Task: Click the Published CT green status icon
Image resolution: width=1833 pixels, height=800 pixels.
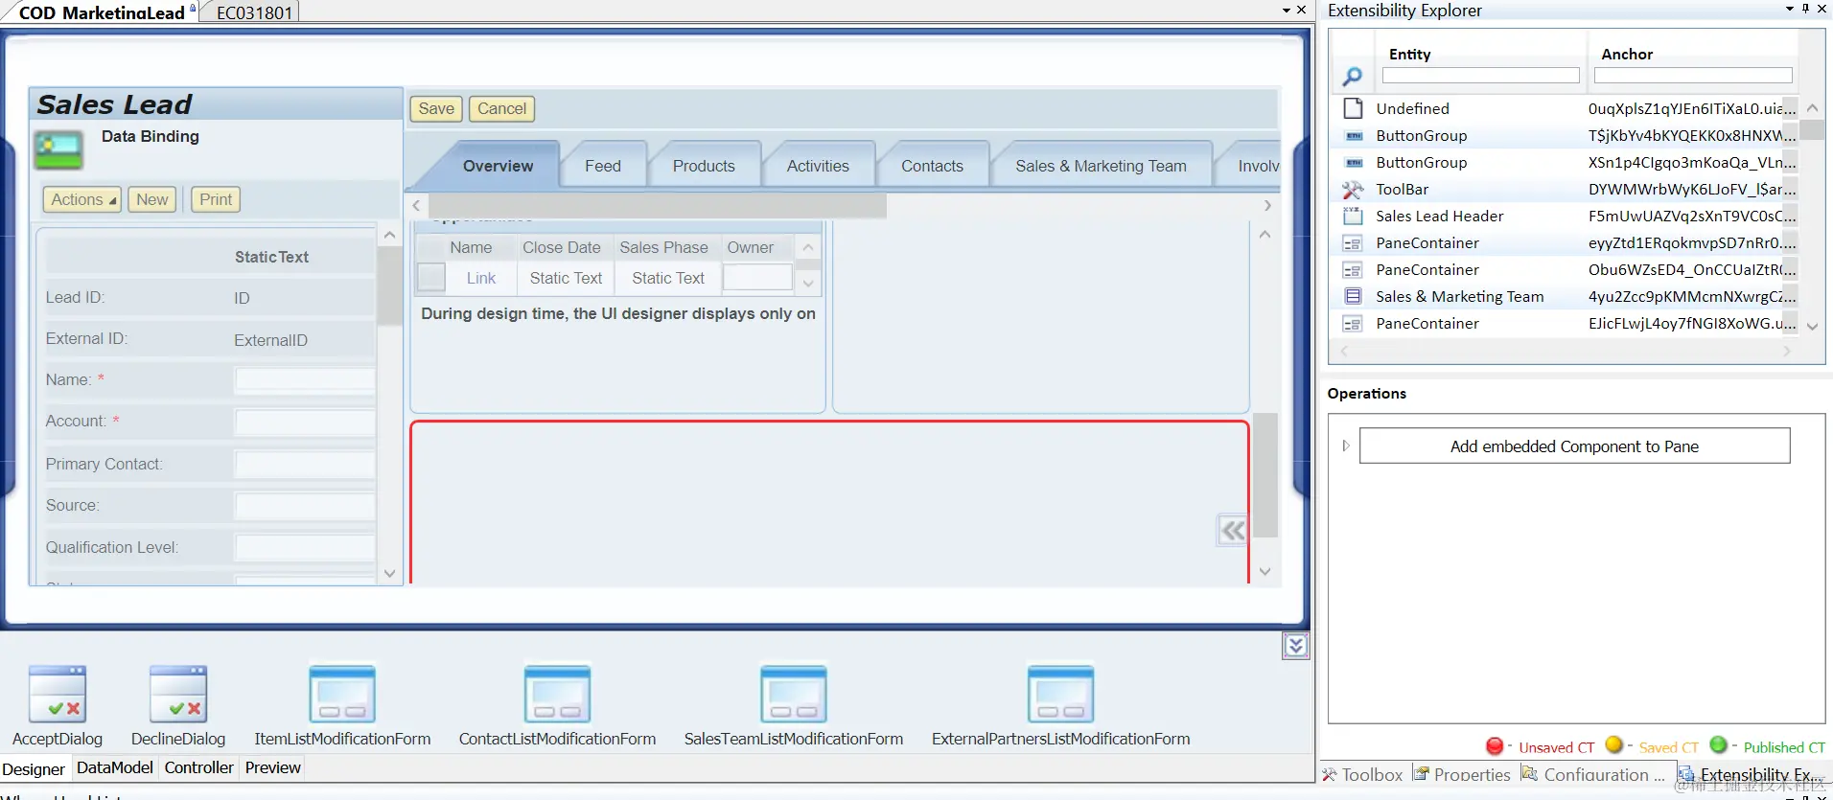Action: [1718, 744]
